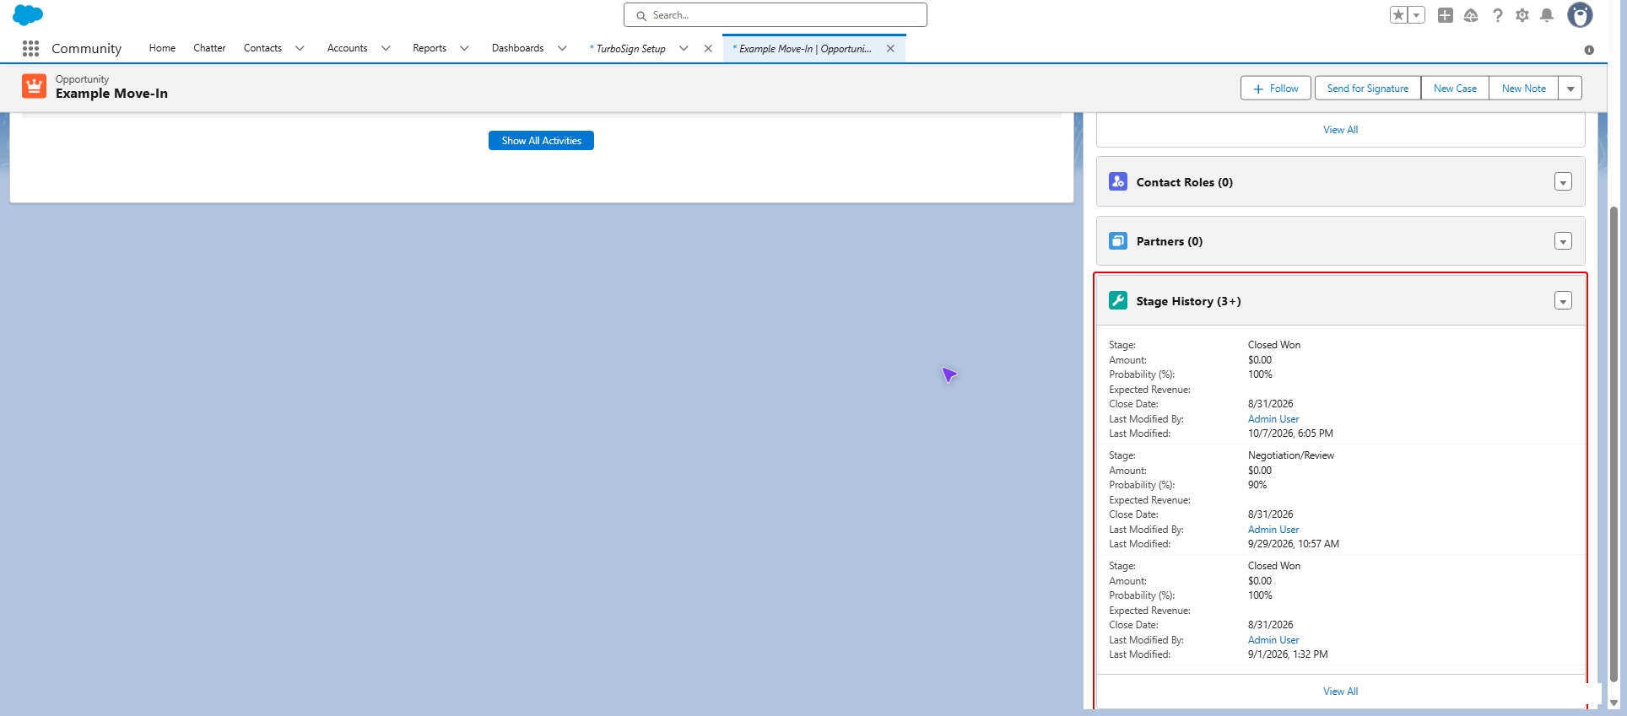Open the Favorites star icon
This screenshot has width=1627, height=716.
(1399, 15)
